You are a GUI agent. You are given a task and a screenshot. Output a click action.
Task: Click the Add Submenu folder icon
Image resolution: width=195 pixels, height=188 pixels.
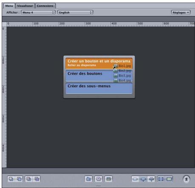tap(88, 179)
